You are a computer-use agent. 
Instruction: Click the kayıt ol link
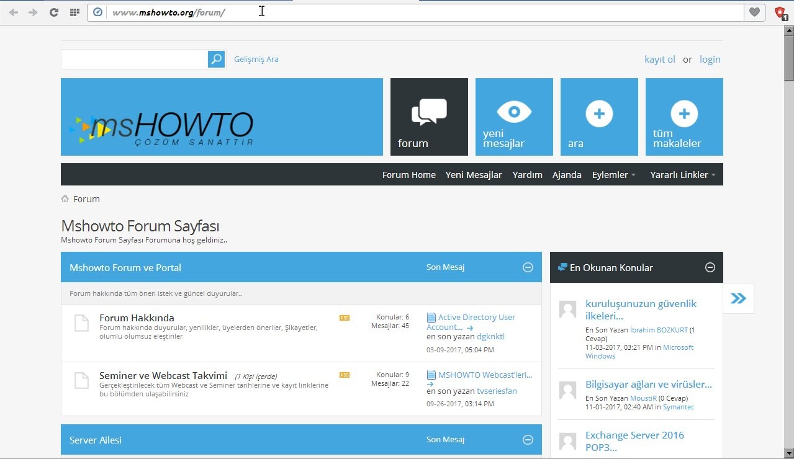point(660,60)
